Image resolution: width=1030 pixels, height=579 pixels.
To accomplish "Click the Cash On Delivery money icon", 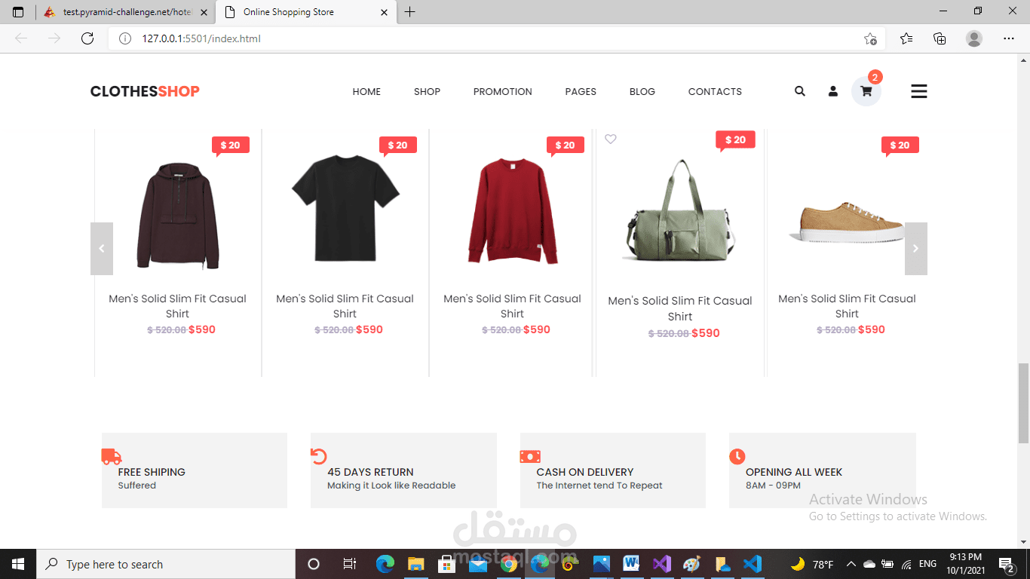I will point(529,456).
